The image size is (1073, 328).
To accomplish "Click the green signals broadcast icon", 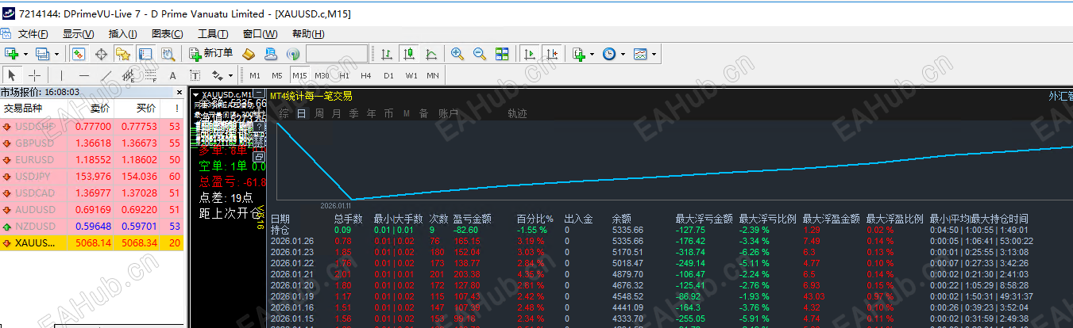I will (x=293, y=54).
